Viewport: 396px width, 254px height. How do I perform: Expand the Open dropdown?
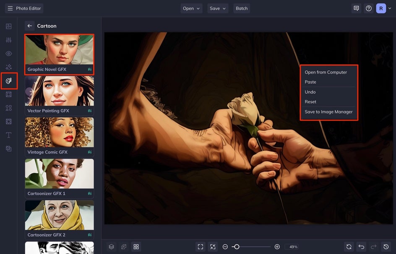tap(191, 8)
